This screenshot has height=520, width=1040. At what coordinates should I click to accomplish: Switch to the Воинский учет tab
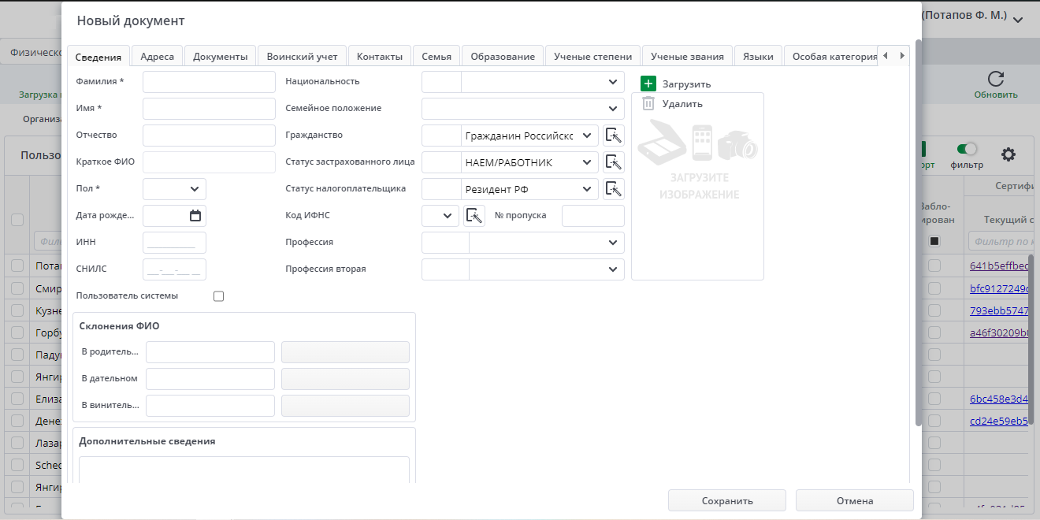[x=302, y=56]
